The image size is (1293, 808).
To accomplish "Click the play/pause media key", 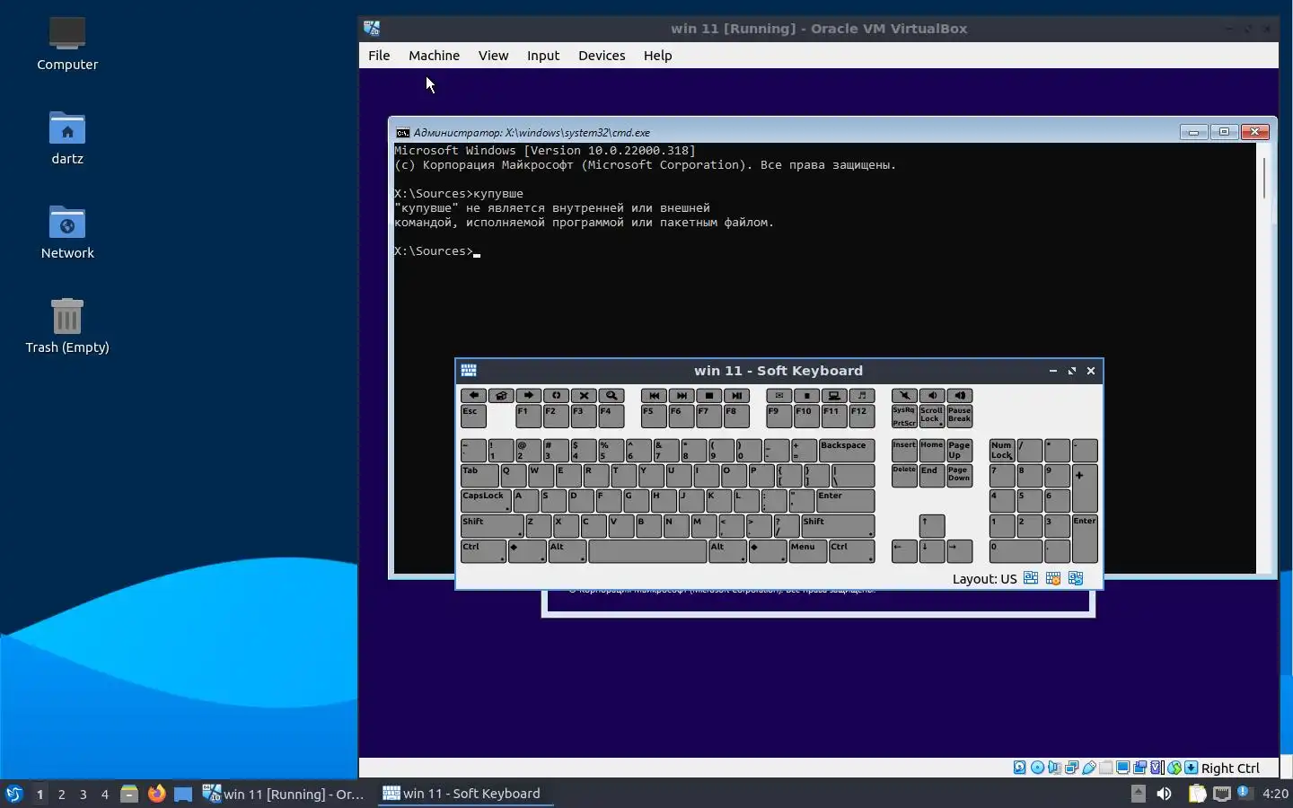I will click(x=737, y=395).
